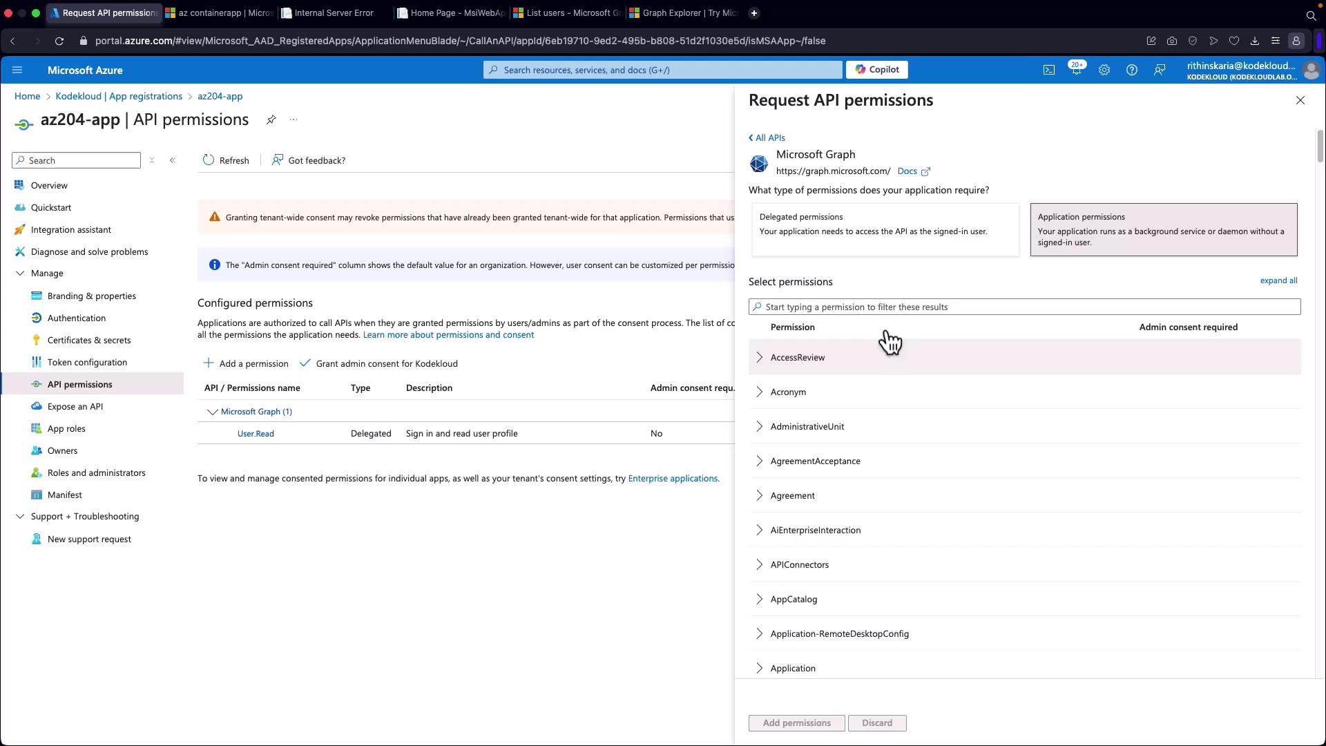This screenshot has width=1326, height=746.
Task: Click the Copilot button
Action: click(x=877, y=70)
